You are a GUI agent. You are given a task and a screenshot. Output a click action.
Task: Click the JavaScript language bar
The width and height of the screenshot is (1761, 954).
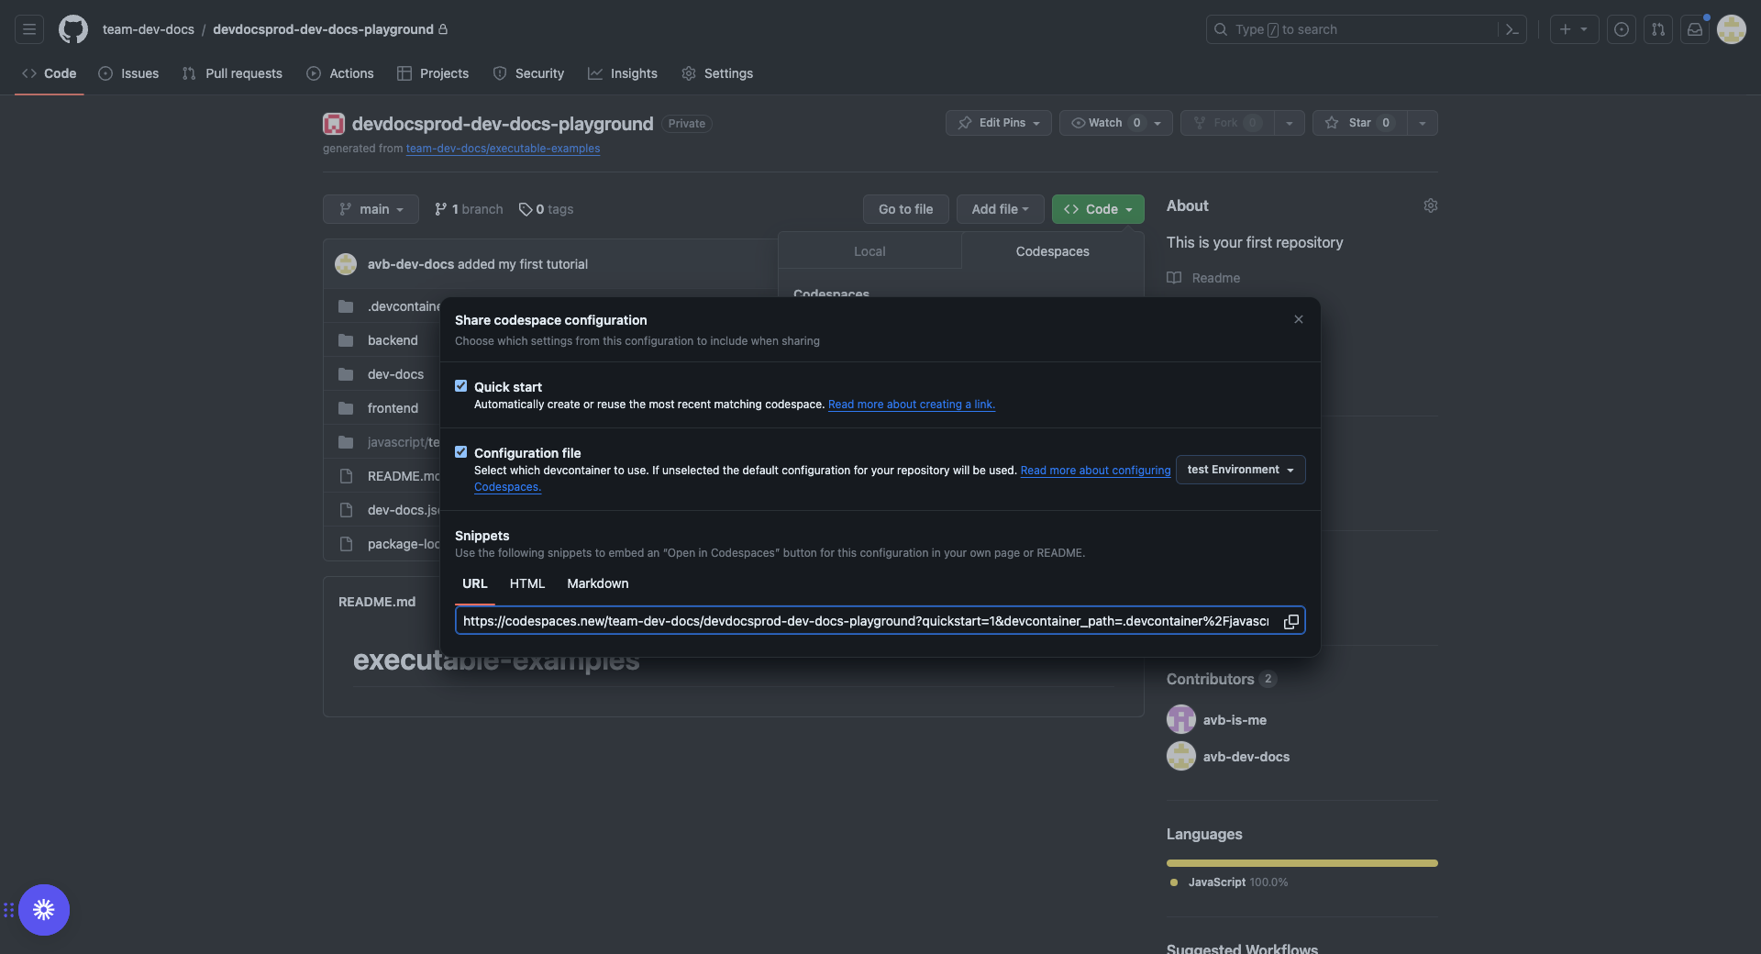pyautogui.click(x=1301, y=863)
